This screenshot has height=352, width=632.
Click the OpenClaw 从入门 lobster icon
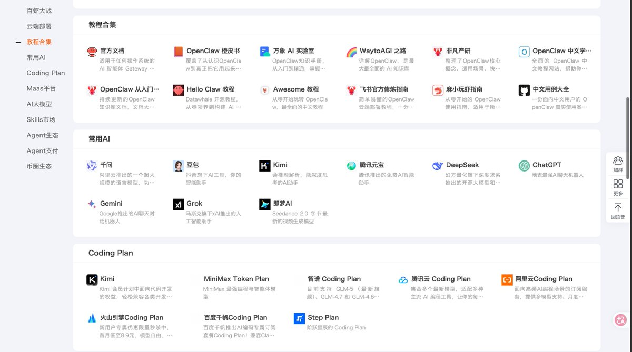pos(92,90)
